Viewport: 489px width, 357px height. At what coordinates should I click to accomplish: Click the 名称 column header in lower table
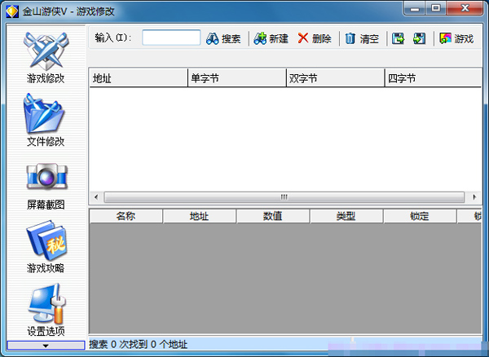(126, 216)
